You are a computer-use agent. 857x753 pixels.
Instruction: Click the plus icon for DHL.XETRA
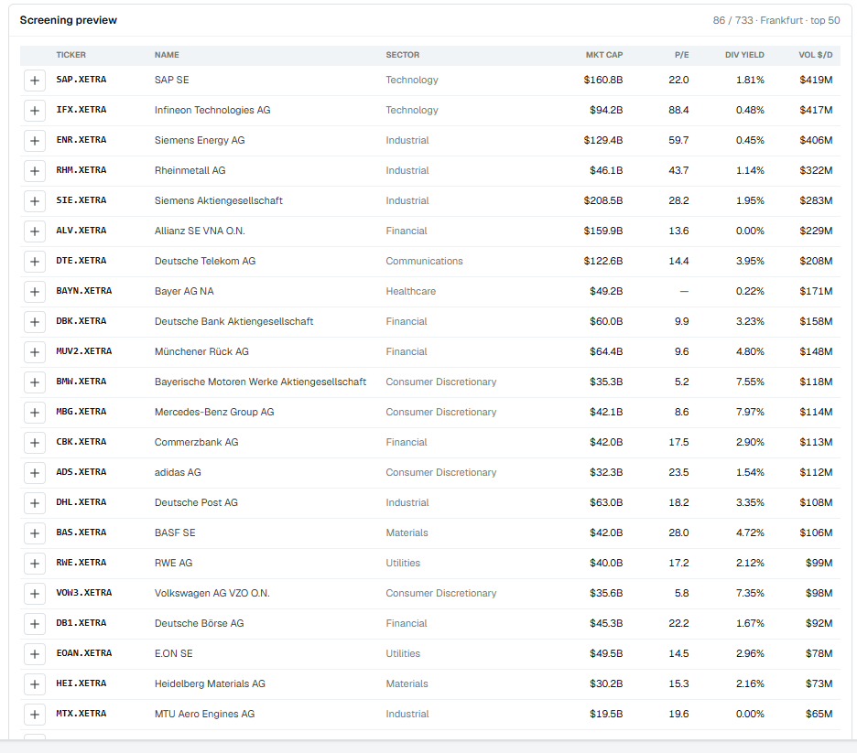point(35,503)
